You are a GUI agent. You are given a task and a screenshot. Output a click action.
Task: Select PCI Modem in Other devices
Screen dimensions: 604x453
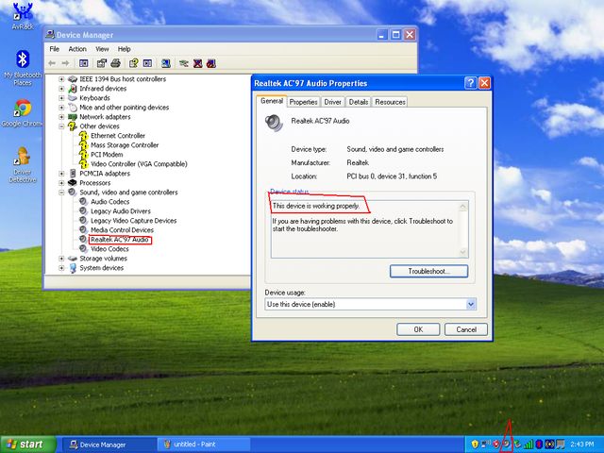pos(107,155)
